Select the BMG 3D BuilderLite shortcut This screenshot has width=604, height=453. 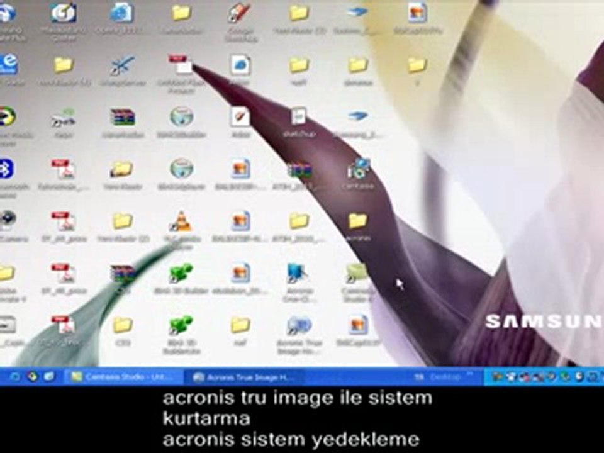181,326
